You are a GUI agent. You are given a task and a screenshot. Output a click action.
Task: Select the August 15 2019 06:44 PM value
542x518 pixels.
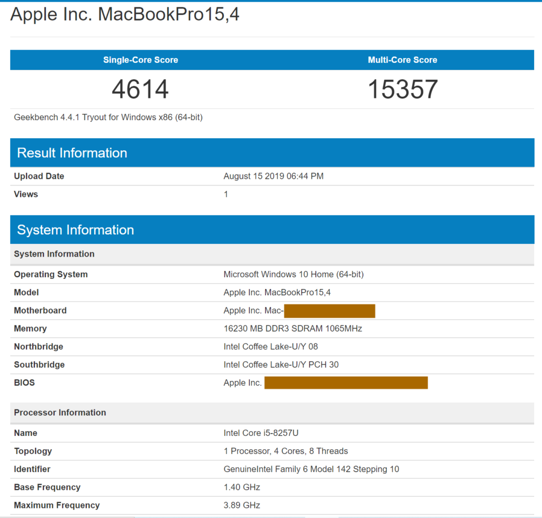click(x=274, y=176)
